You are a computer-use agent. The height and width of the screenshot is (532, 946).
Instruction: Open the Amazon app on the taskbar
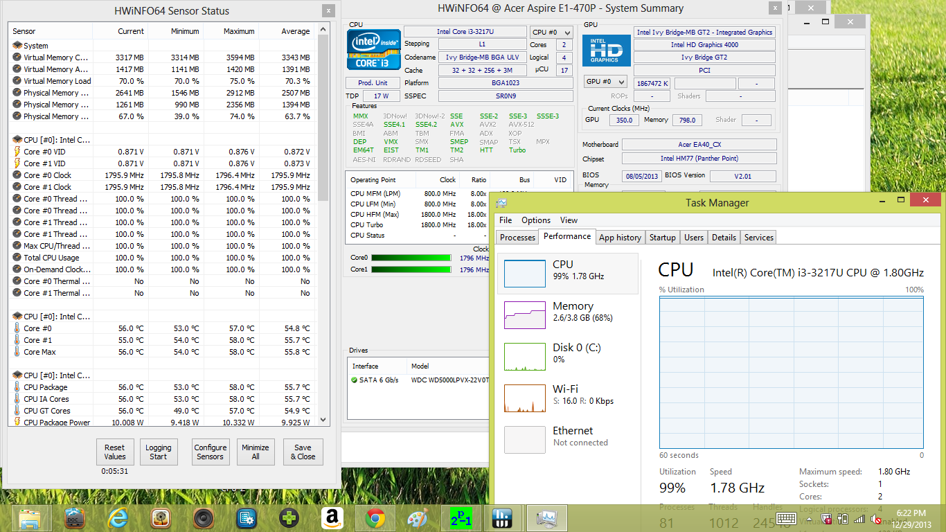[x=332, y=518]
